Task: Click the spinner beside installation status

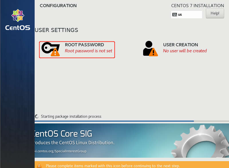Action: click(x=37, y=116)
